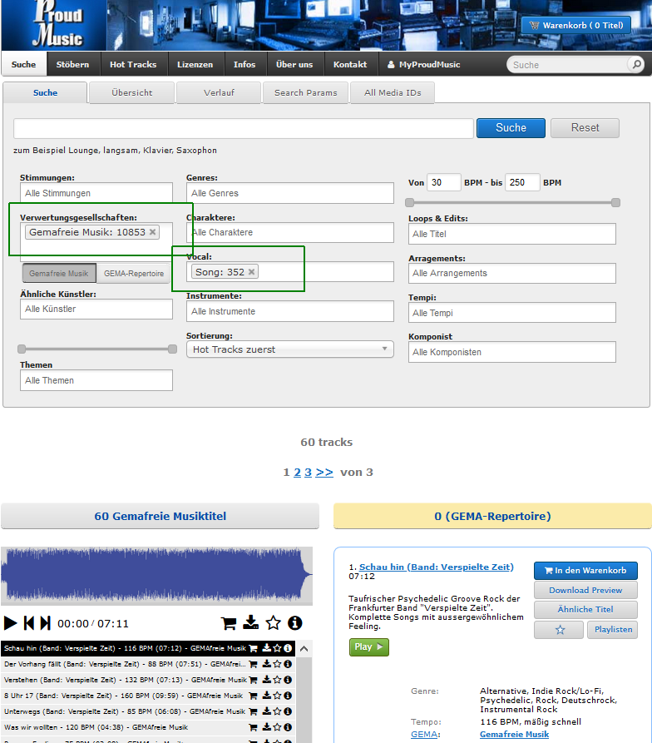Toggle the GEMA-Repertoire filter button

(x=134, y=274)
